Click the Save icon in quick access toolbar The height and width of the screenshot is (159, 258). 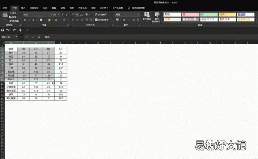pyautogui.click(x=3, y=30)
